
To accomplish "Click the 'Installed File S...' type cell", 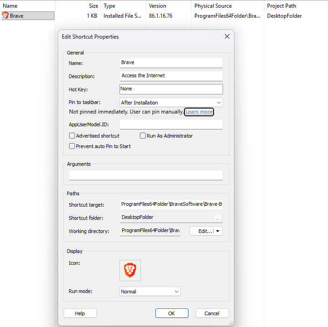I will click(x=122, y=16).
